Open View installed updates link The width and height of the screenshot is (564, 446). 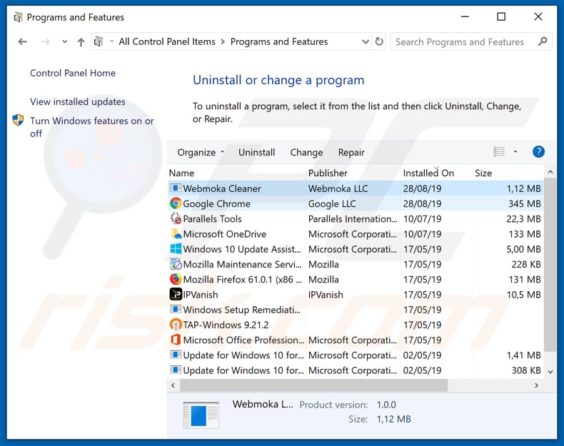click(x=78, y=102)
